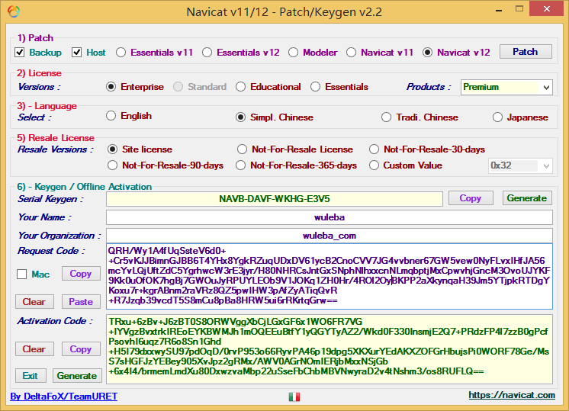This screenshot has width=569, height=411.
Task: Open the 0x32 custom value dropdown
Action: point(520,165)
